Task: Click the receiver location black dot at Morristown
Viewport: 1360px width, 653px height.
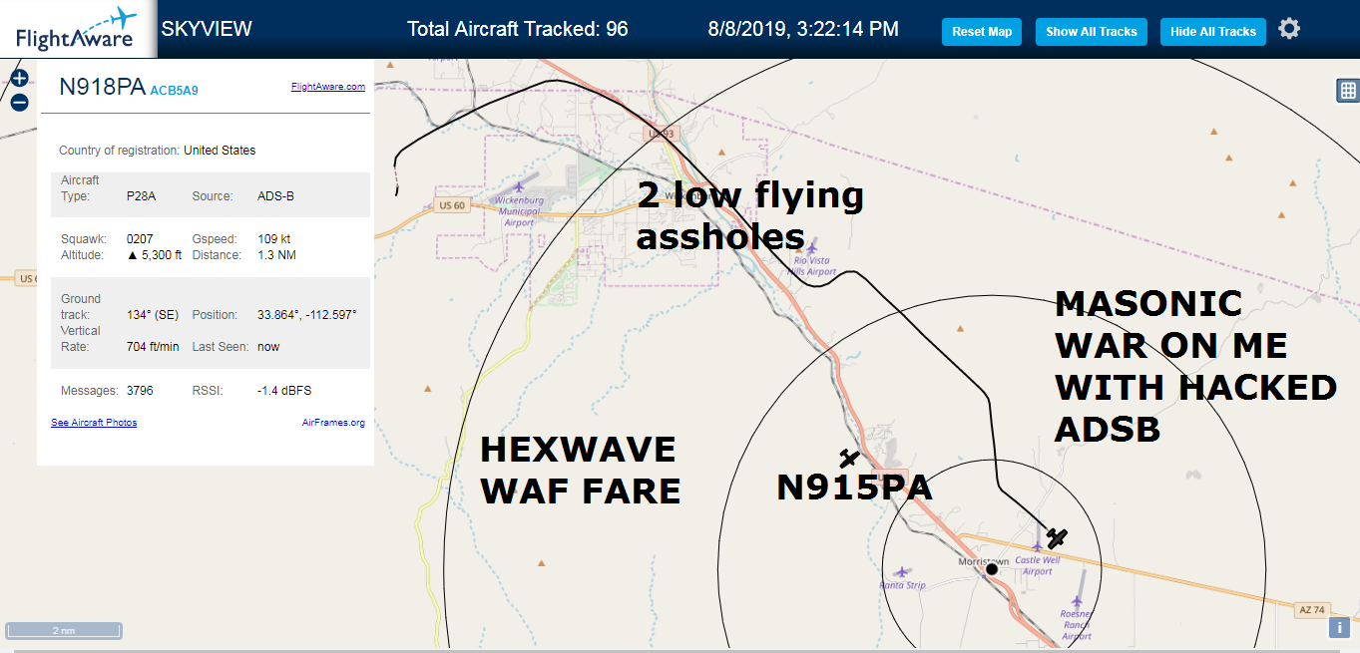Action: (x=992, y=569)
